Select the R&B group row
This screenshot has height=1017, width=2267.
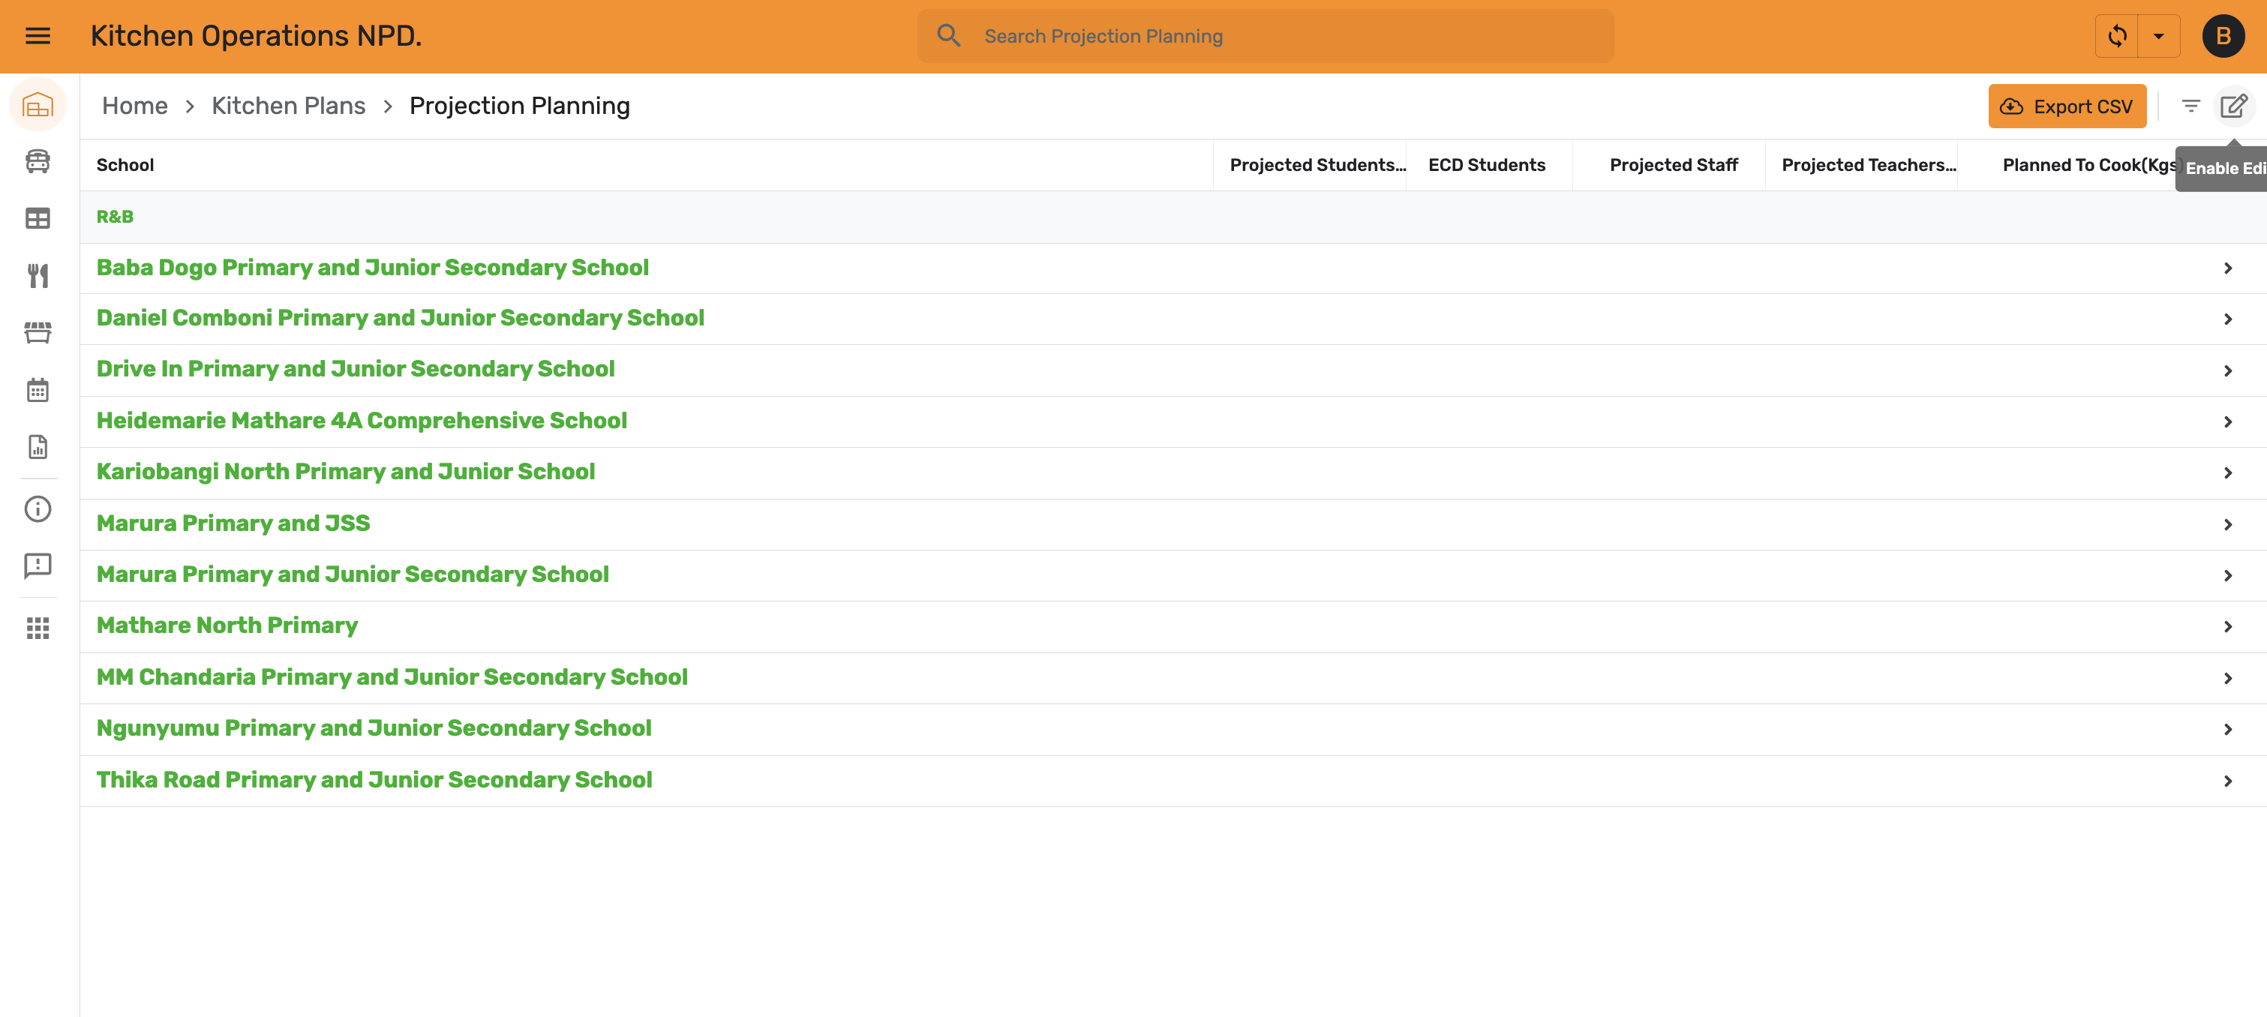(x=1173, y=217)
